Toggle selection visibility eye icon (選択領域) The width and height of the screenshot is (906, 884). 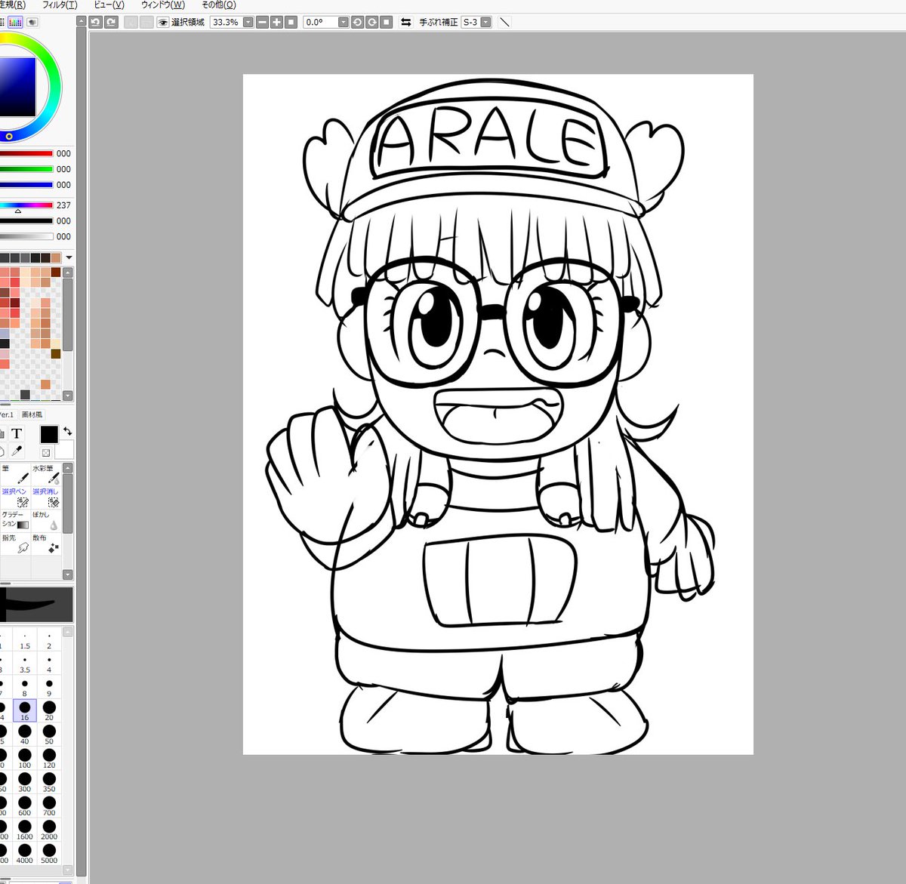[162, 22]
